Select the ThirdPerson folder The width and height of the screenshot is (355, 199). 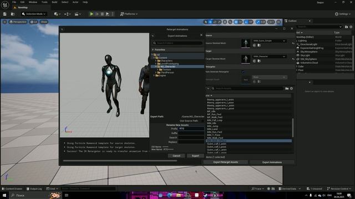point(167,72)
